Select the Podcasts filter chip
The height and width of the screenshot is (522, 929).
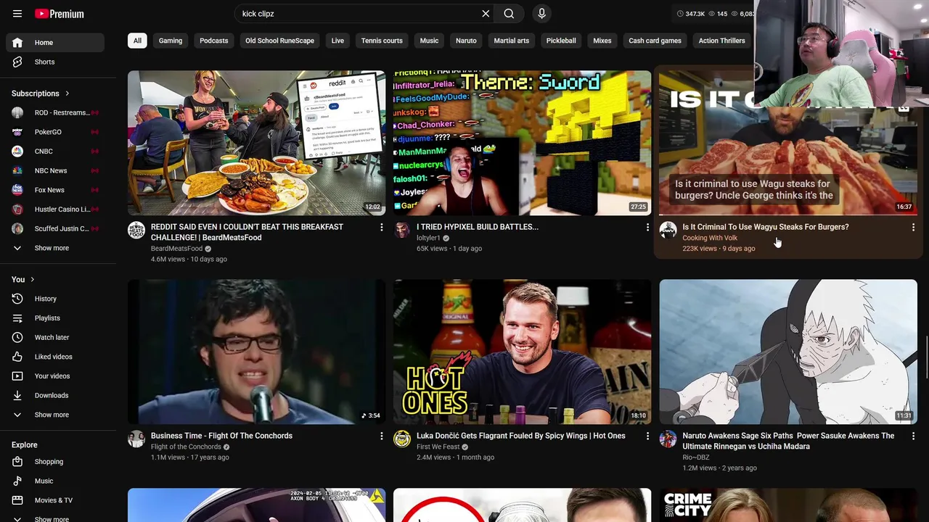pyautogui.click(x=213, y=41)
